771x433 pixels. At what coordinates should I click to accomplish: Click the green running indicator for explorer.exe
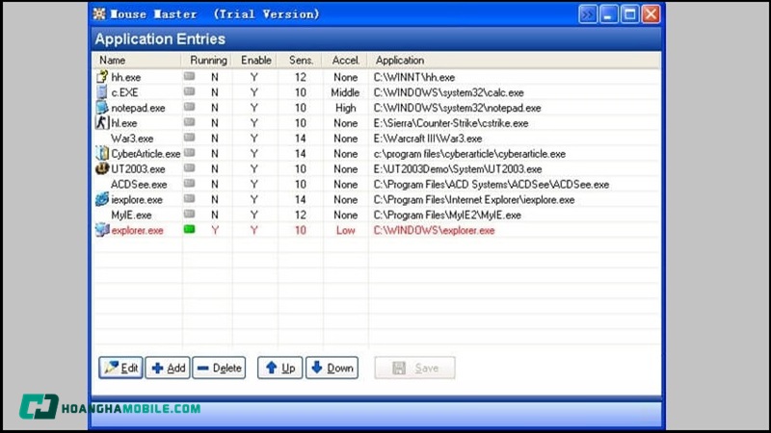pyautogui.click(x=190, y=231)
